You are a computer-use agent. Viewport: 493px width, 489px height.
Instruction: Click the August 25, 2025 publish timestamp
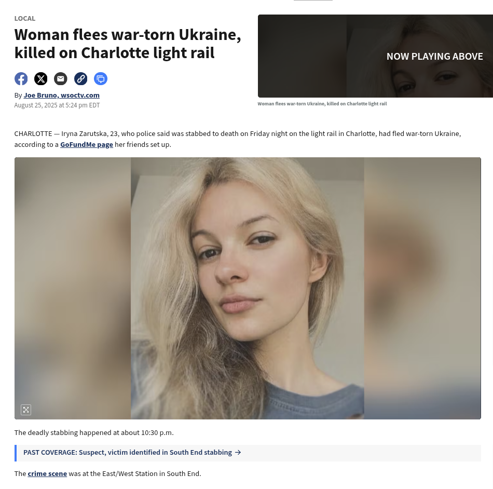pos(57,105)
